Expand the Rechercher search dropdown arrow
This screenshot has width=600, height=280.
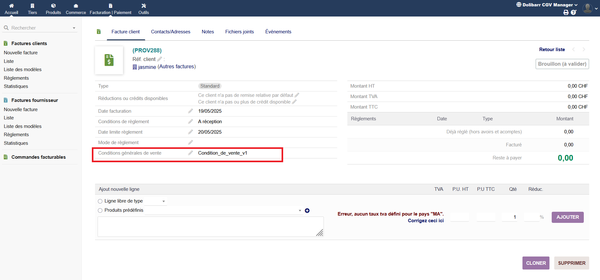click(74, 28)
